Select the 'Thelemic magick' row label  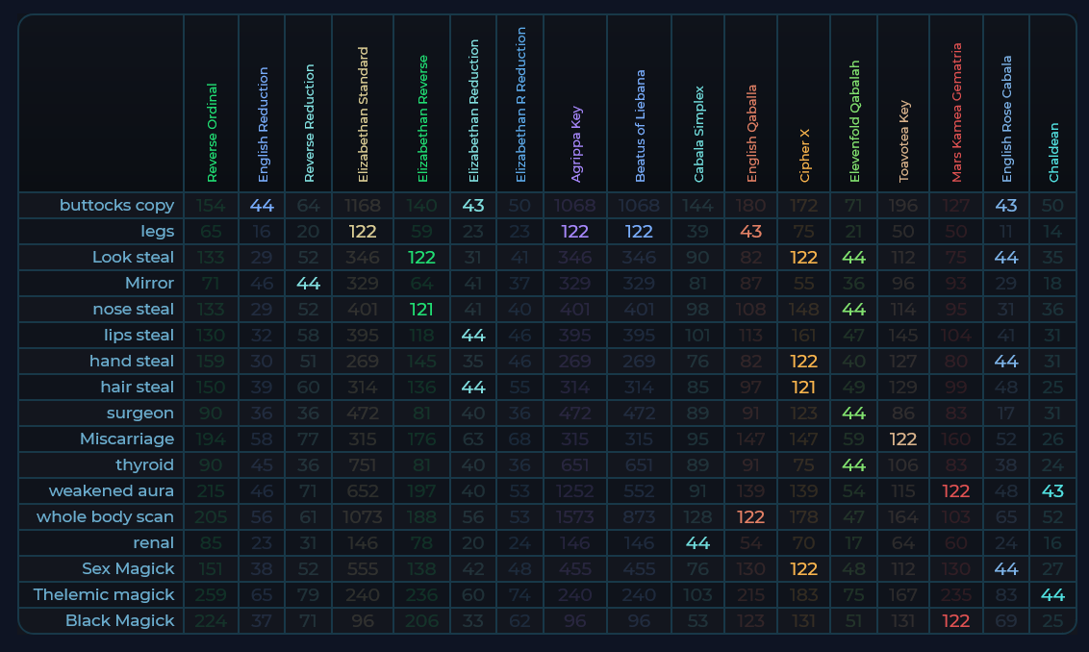pos(104,594)
